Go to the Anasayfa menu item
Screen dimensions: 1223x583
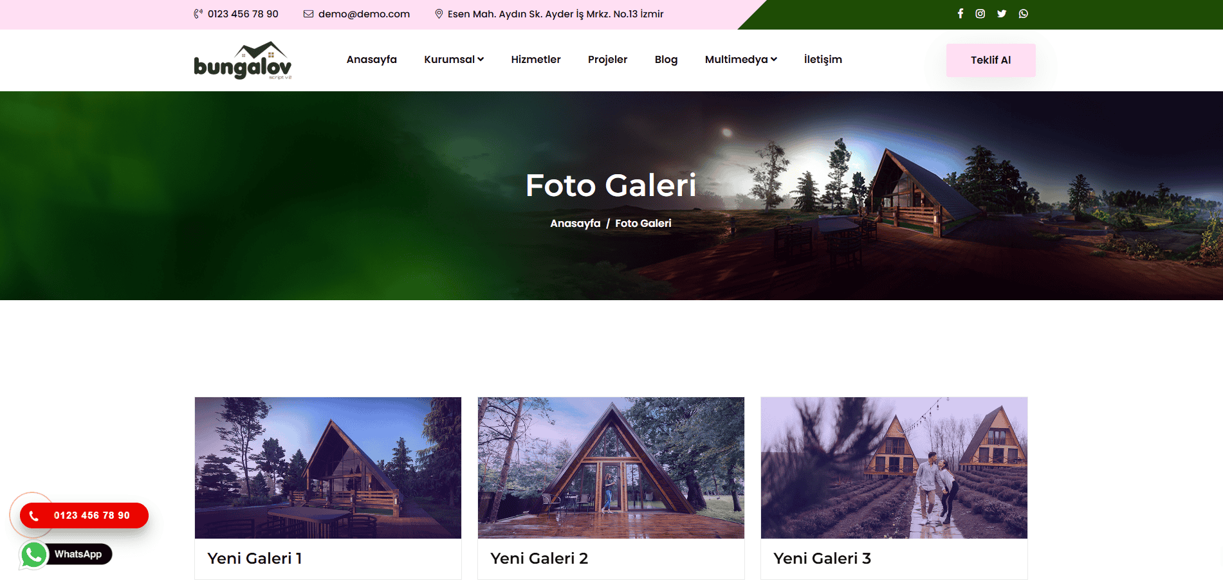(x=371, y=59)
